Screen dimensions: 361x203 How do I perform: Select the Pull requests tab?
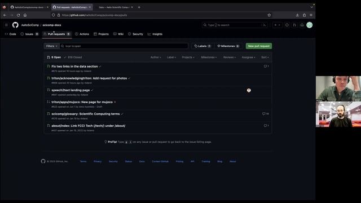[x=57, y=34]
